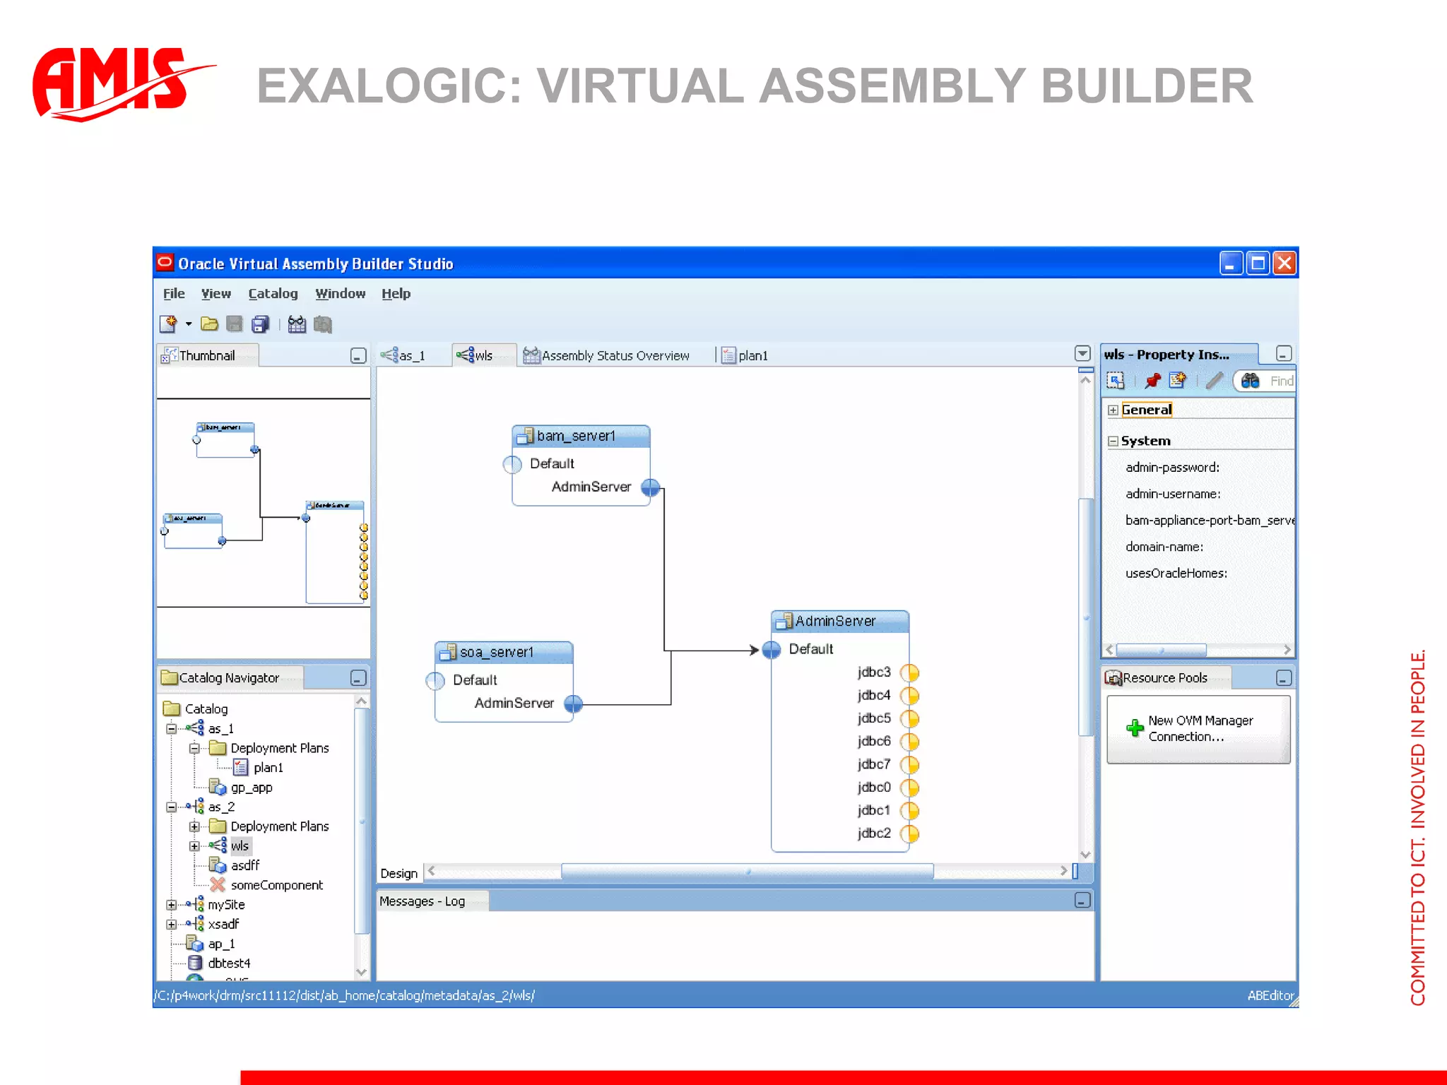This screenshot has height=1085, width=1447.
Task: Minimize the Catalog Navigator panel
Action: 358,678
